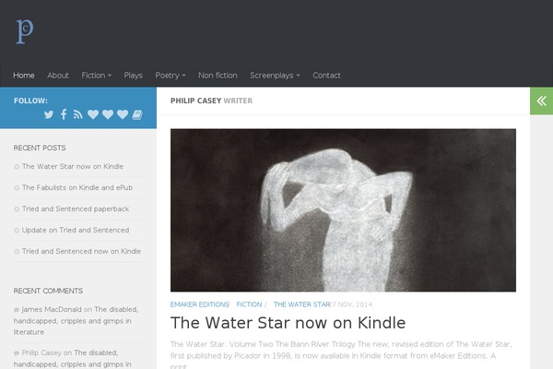This screenshot has height=369, width=553.
Task: Click the site logo 'pc' icon
Action: (25, 31)
